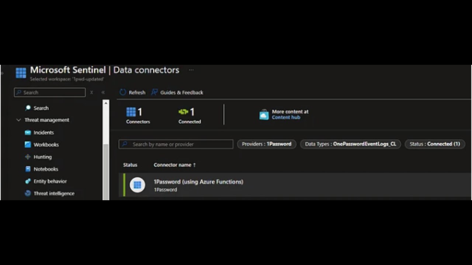Click the Microsoft Sentinel logo icon
Viewport: 472px width, 265px height.
coord(21,73)
